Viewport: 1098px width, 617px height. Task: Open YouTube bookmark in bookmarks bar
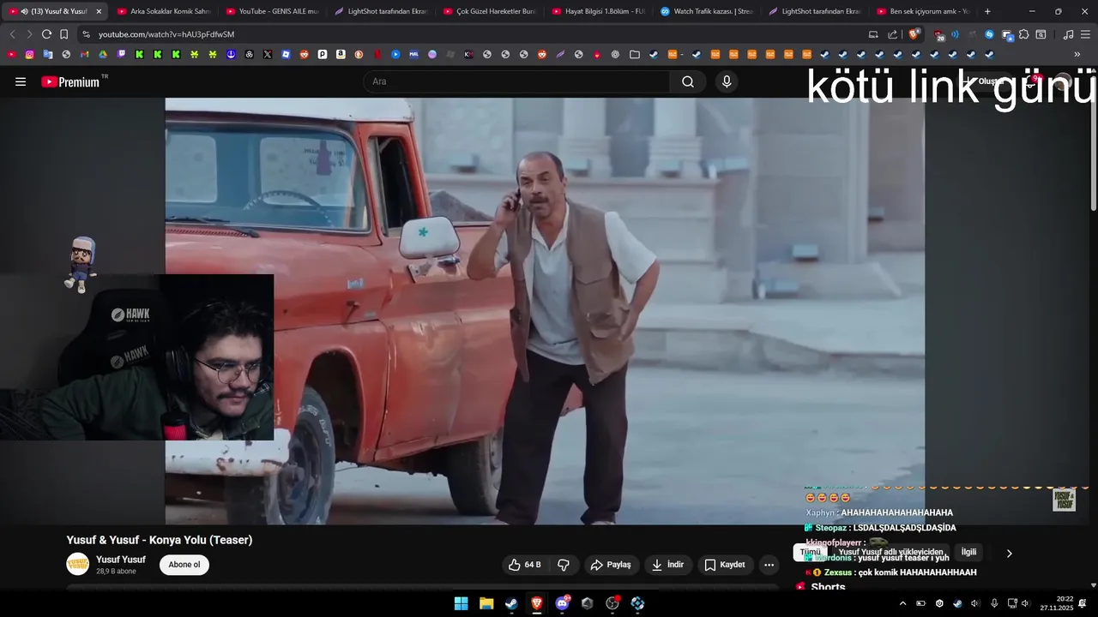pos(11,54)
